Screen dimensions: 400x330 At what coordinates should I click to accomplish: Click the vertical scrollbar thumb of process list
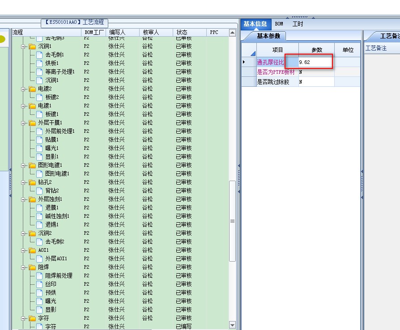click(232, 221)
